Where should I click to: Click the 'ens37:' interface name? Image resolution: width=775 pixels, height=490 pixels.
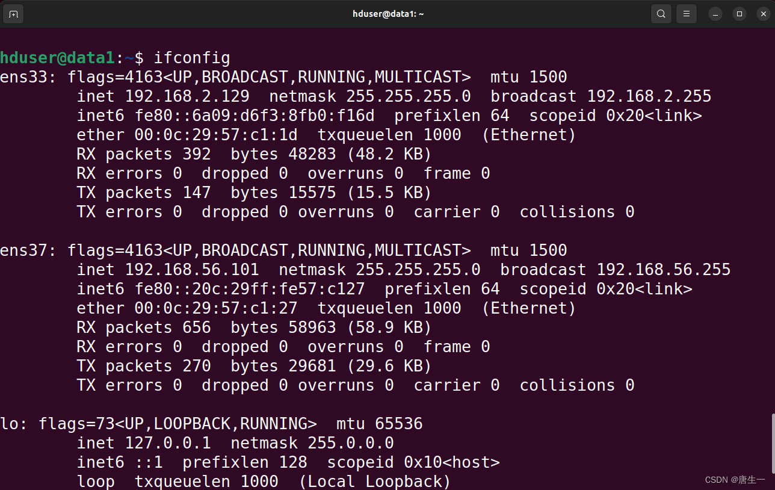click(28, 250)
